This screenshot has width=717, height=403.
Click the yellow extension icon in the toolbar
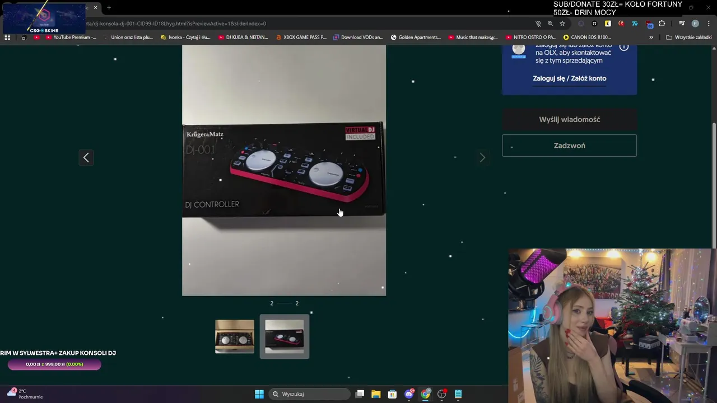coord(608,24)
